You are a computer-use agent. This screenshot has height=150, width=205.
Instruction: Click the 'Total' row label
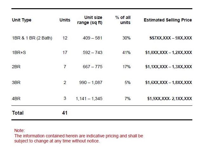pyautogui.click(x=18, y=113)
